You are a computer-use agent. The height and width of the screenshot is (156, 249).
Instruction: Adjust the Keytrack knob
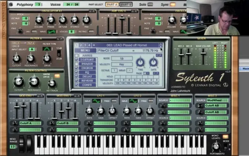pos(52,84)
